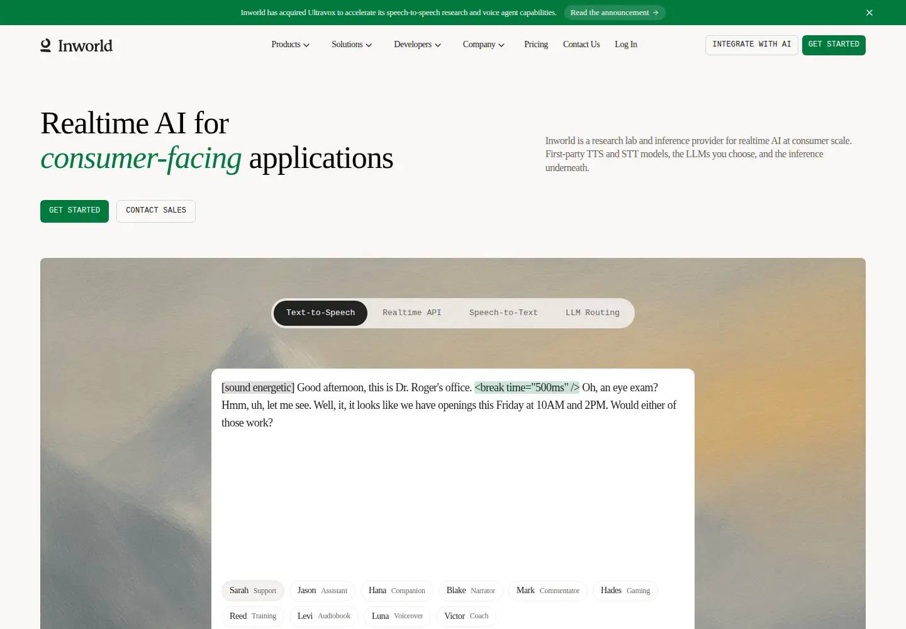Switch to the Speech-to-Text tab

503,313
